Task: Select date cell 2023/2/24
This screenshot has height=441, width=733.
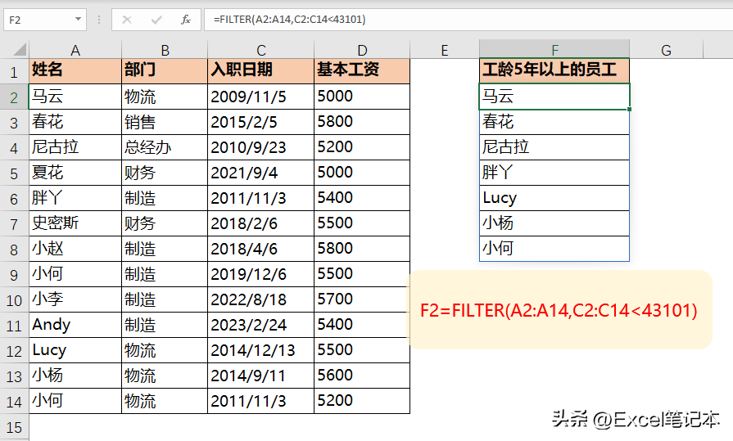Action: pyautogui.click(x=261, y=324)
